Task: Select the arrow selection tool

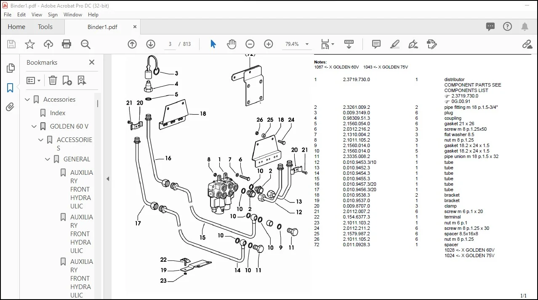Action: 213,44
